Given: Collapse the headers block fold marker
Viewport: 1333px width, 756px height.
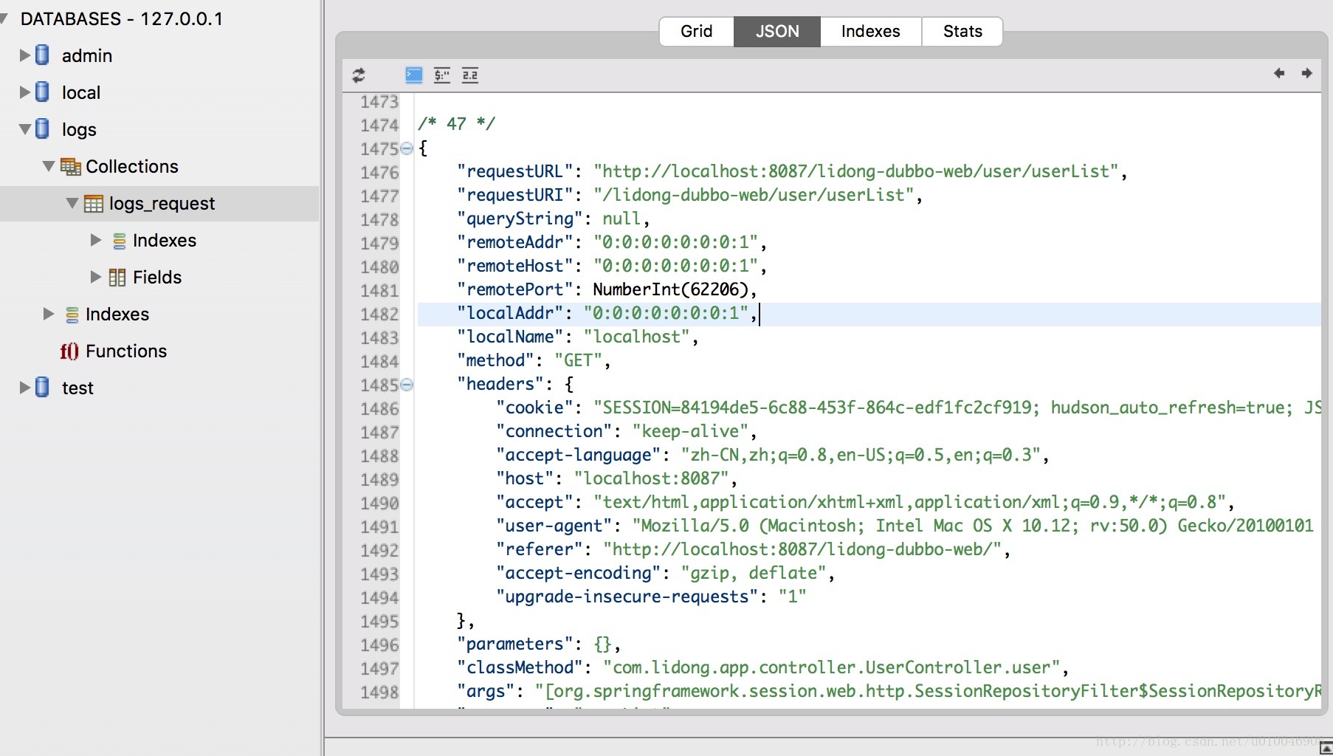Looking at the screenshot, I should coord(407,385).
